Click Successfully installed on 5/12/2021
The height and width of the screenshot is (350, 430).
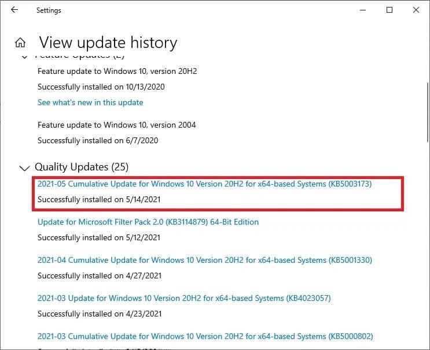click(x=99, y=237)
